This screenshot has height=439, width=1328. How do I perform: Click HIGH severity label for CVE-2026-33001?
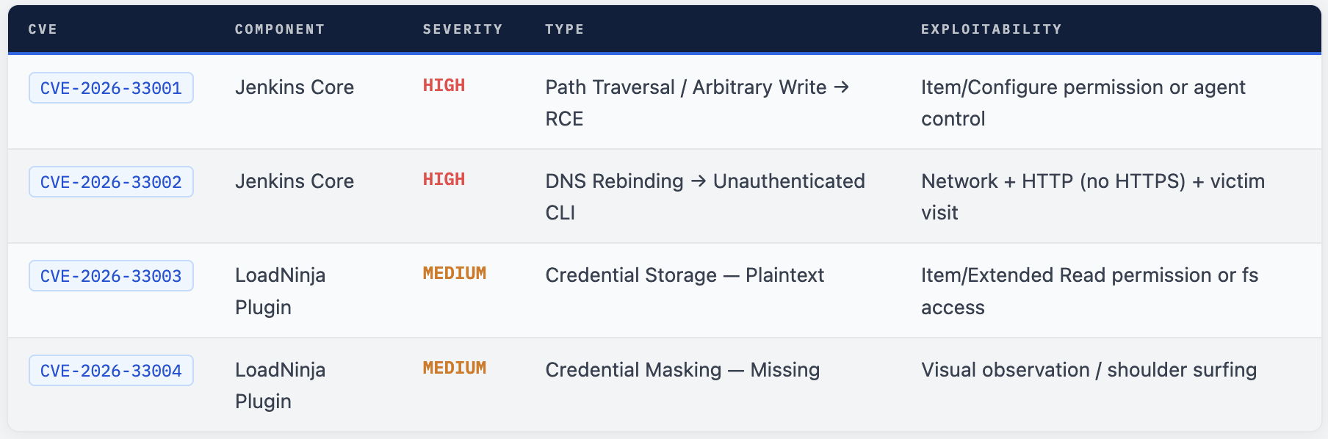click(x=444, y=86)
